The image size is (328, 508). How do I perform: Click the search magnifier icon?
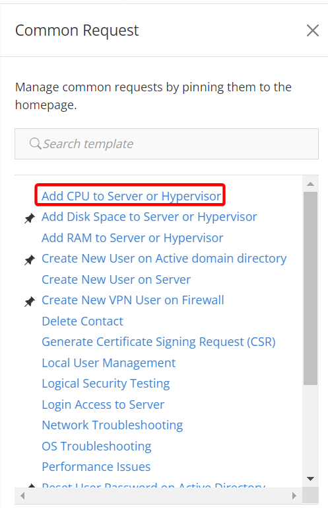(35, 144)
